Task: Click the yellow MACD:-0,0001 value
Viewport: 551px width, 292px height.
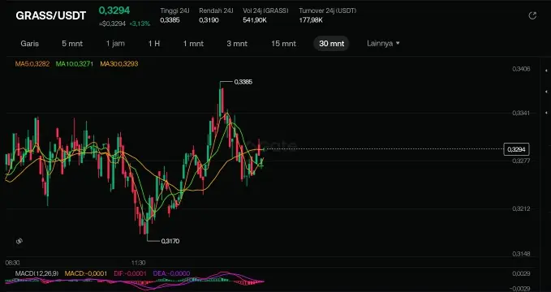Action: (86, 273)
